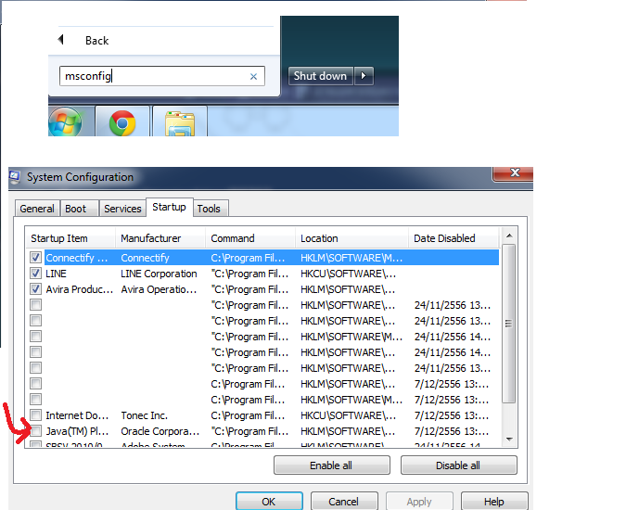Sort by Date Disabled column header
The height and width of the screenshot is (510, 639).
454,238
